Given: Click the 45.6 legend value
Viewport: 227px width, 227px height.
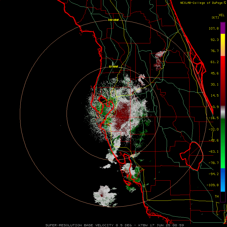Looking at the screenshot, I should pyautogui.click(x=215, y=73).
